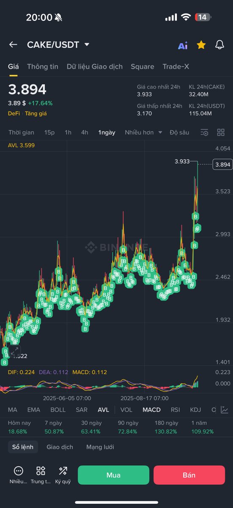233x508 pixels.
Task: Tap the DIF: 0.224 MACD label
Action: 21,372
